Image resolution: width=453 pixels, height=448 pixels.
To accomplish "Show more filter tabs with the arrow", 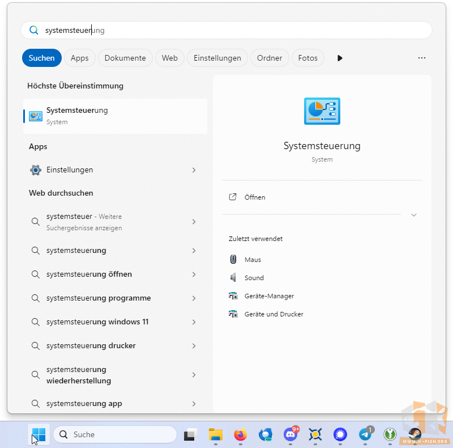I will click(x=340, y=58).
